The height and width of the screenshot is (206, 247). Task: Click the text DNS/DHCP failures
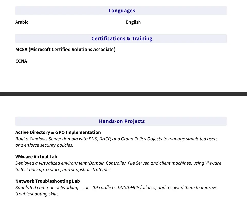140,188
